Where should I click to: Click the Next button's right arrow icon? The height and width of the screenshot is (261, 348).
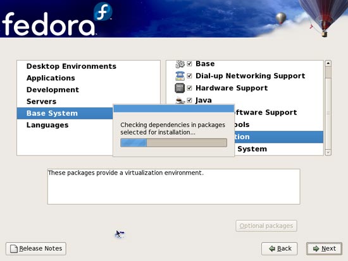(316, 249)
